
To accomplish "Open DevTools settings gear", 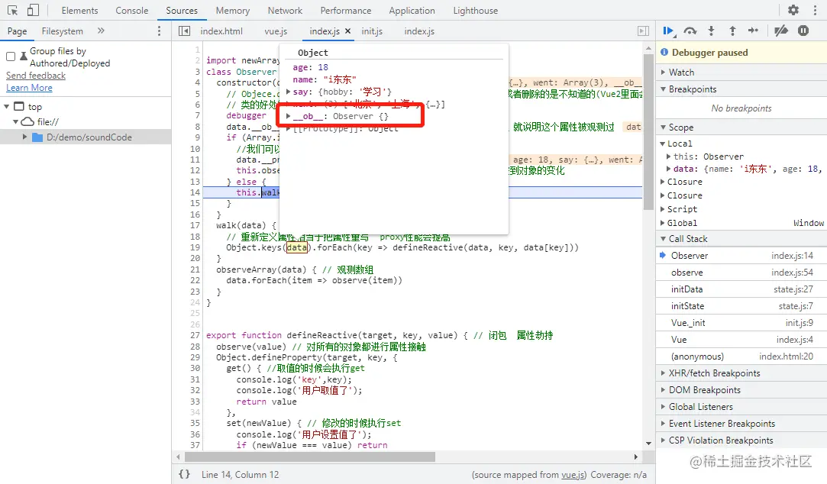I will pos(793,10).
